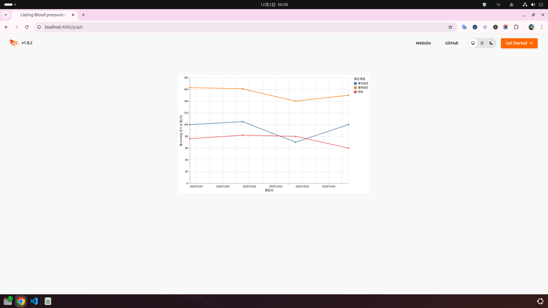Screen dimensions: 548x308
Task: Open Chrome three-dot menu
Action: click(x=542, y=27)
